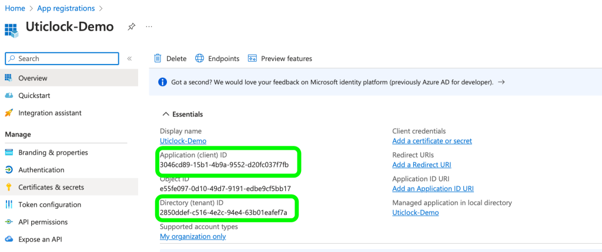Click the Preview features icon

252,59
